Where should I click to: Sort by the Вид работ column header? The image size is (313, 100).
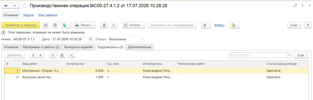(42, 64)
